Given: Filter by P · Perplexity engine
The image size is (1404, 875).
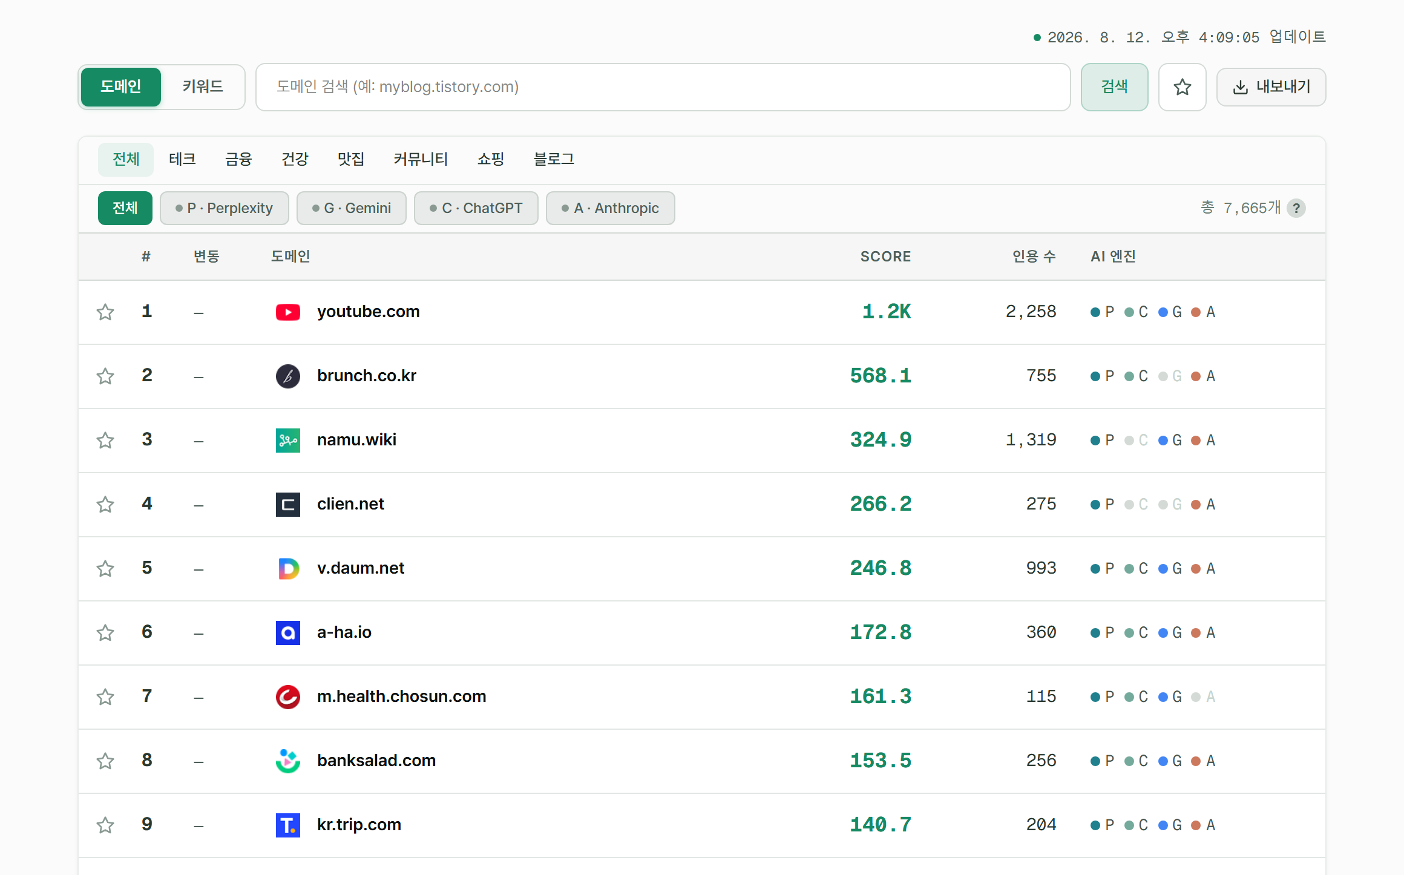Looking at the screenshot, I should tap(225, 208).
